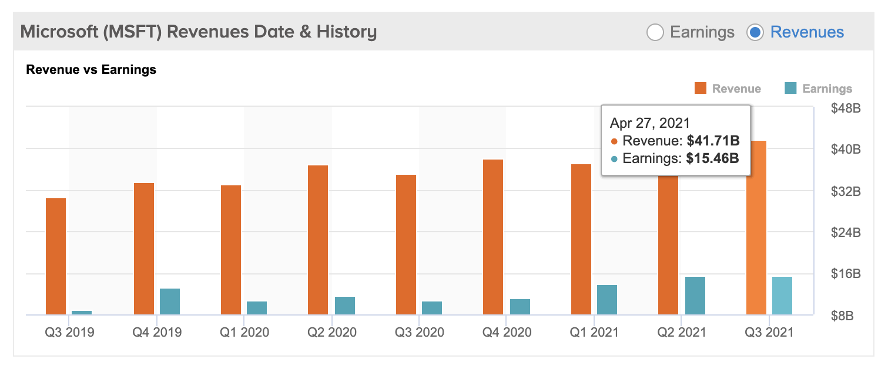Click the Q2 2021 axis label

tap(682, 332)
